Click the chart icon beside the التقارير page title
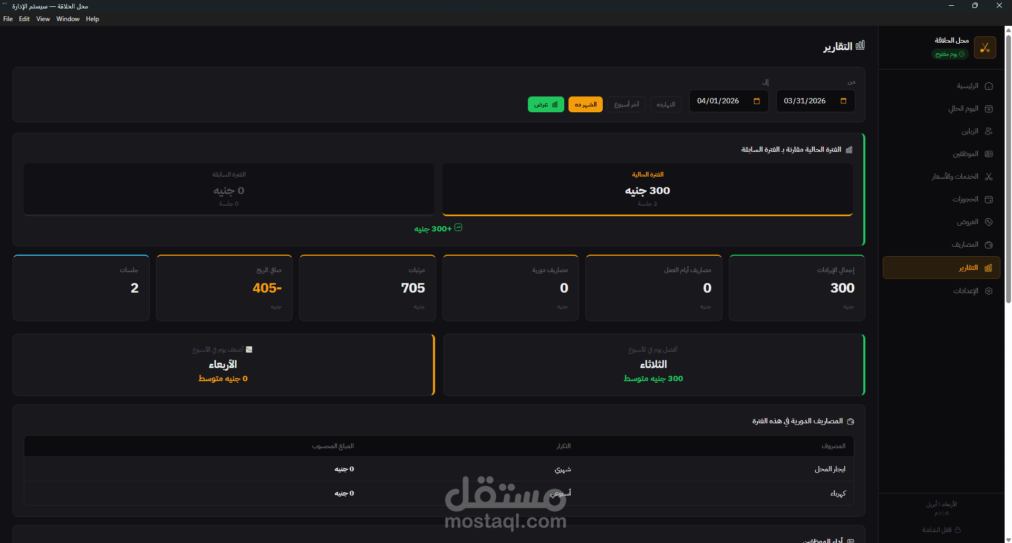The height and width of the screenshot is (543, 1012). pos(860,45)
